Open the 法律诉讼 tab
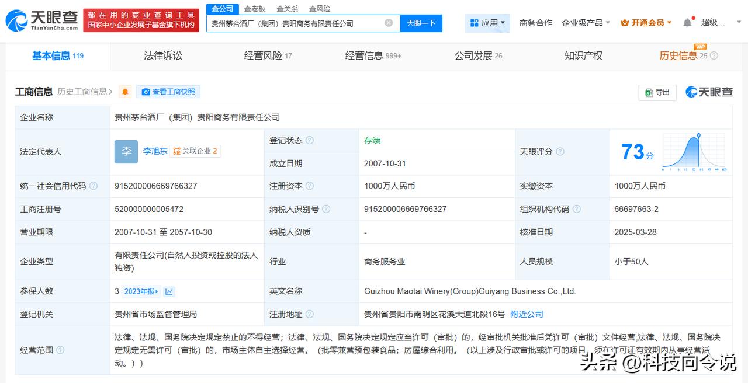748x383 pixels. [163, 55]
